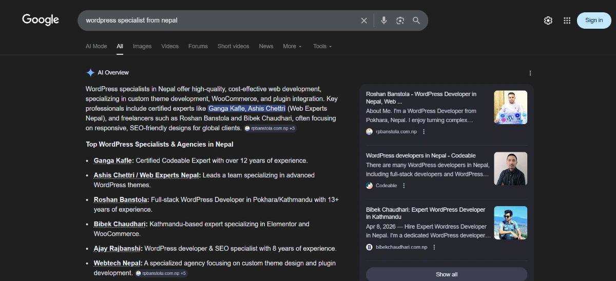The width and height of the screenshot is (616, 281).
Task: Switch to the Videos tab
Action: point(170,46)
